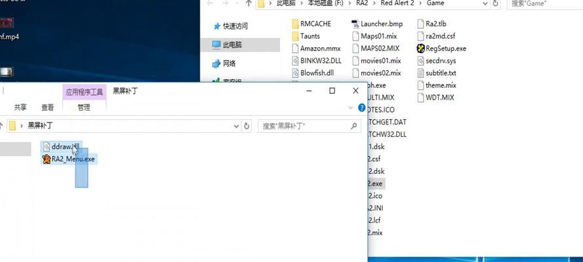Image resolution: width=583 pixels, height=262 pixels.
Task: Select the Taunts folder
Action: (306, 36)
